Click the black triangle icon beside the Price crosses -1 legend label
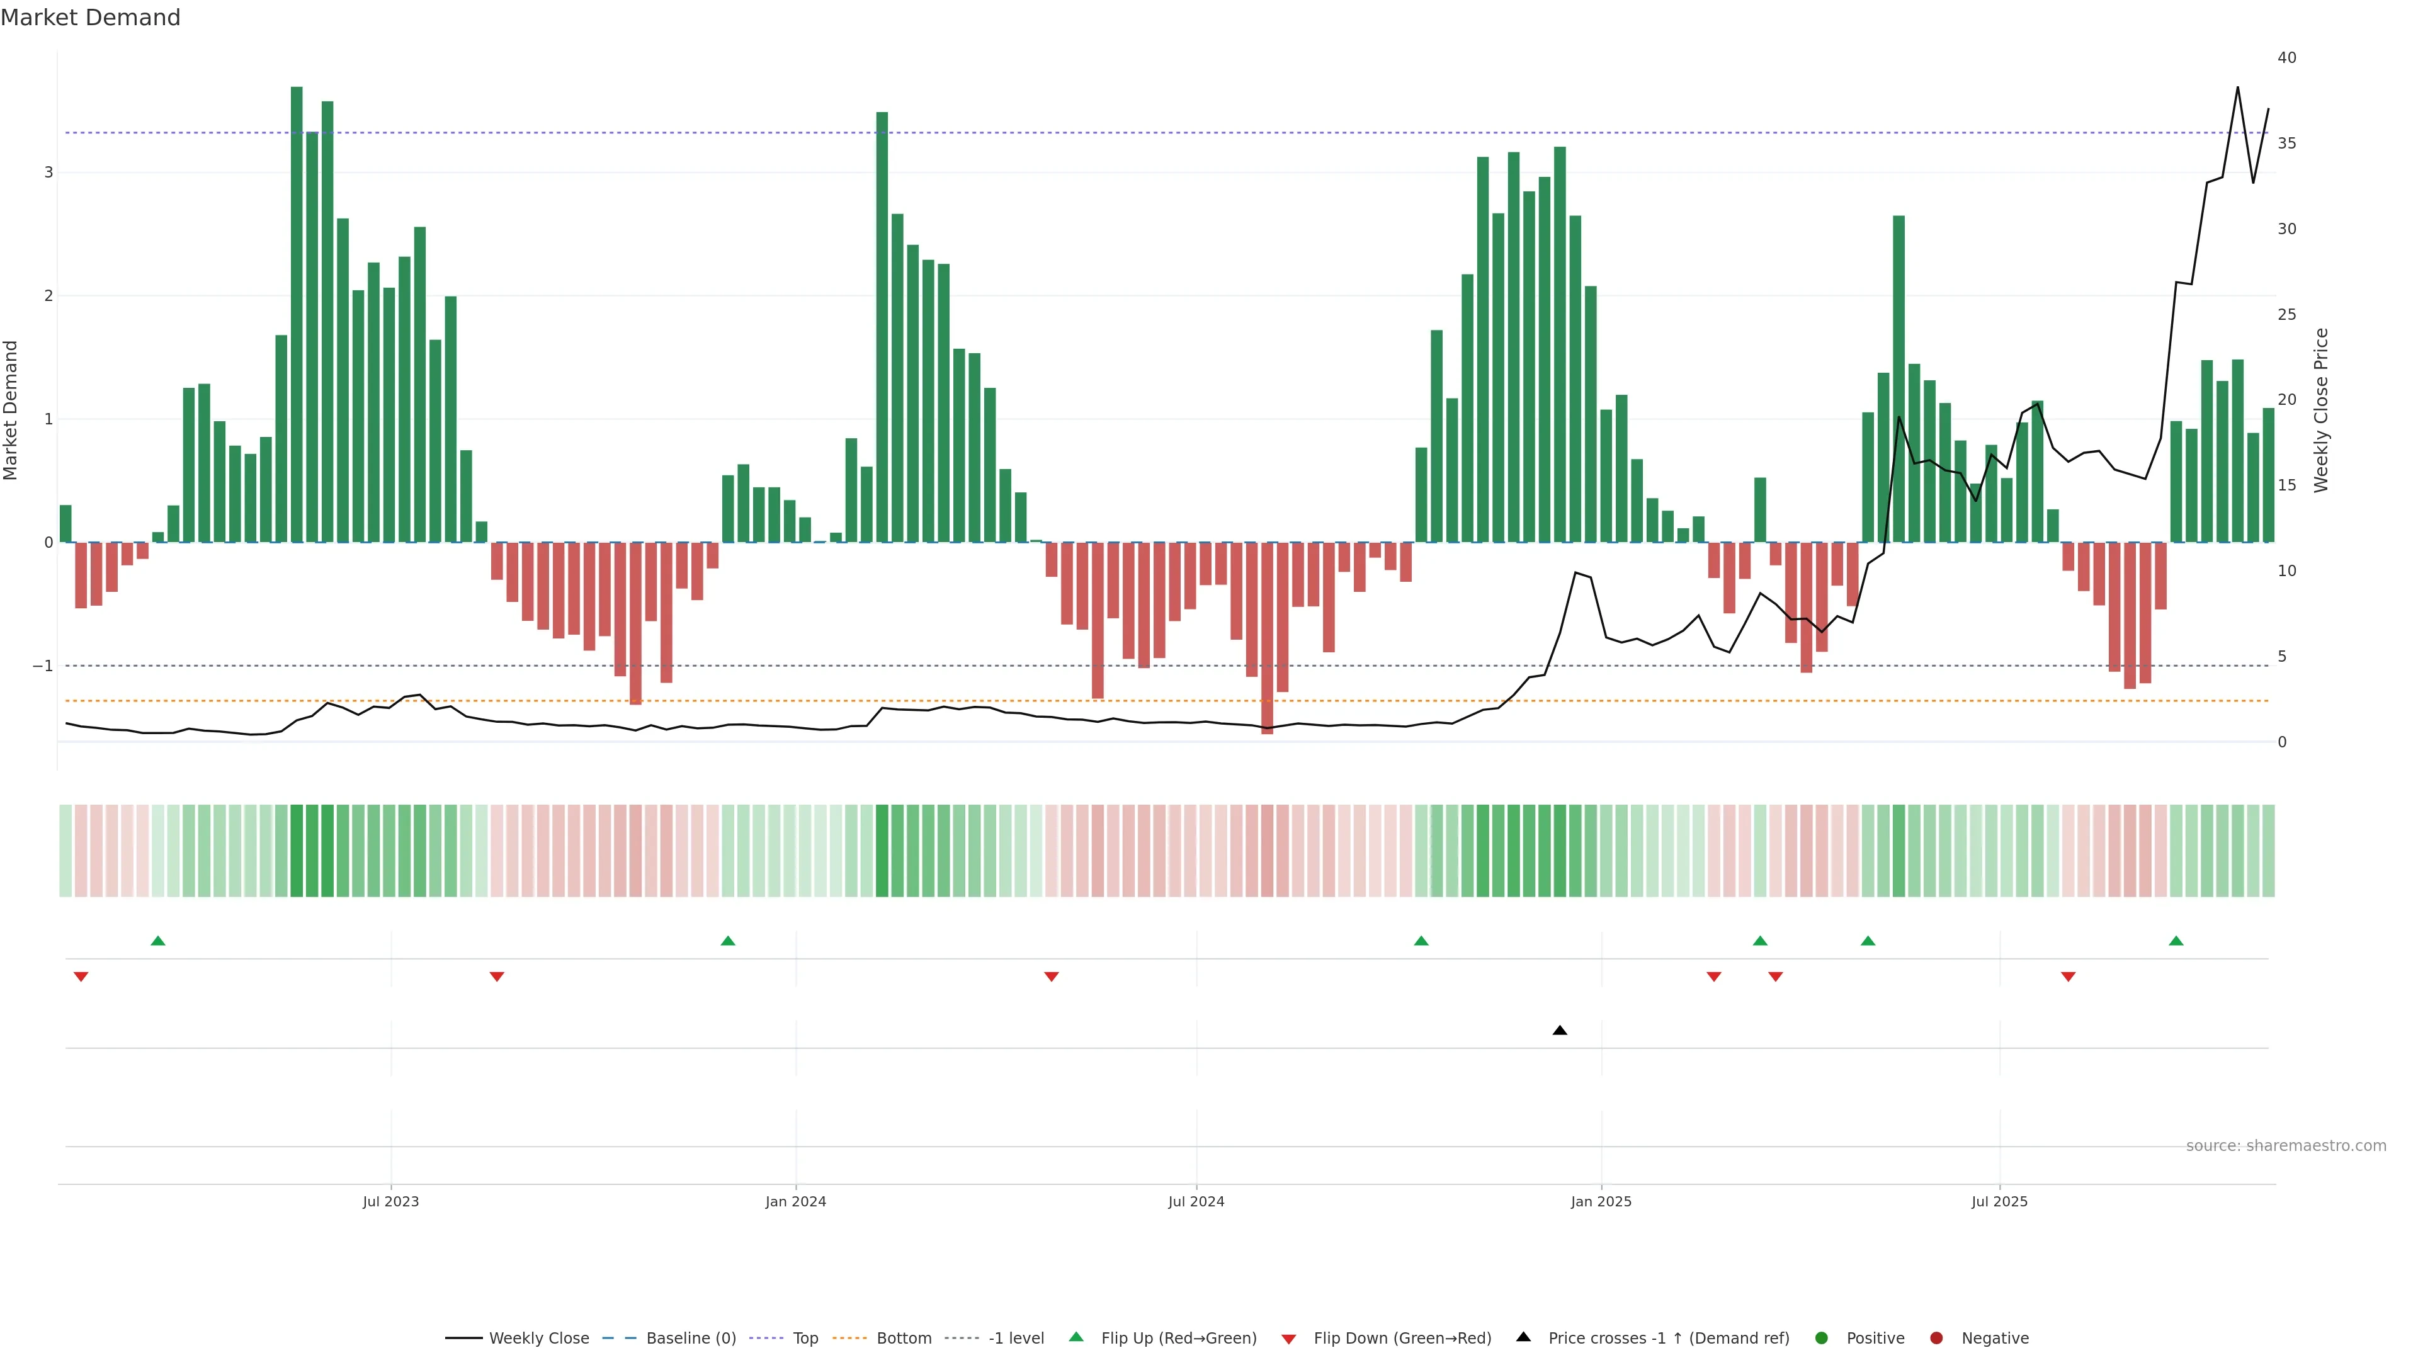Image resolution: width=2418 pixels, height=1360 pixels. [x=1523, y=1337]
